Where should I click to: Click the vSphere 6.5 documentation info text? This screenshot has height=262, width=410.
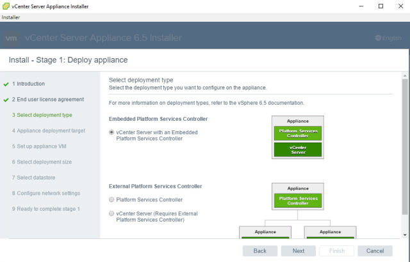coord(206,103)
